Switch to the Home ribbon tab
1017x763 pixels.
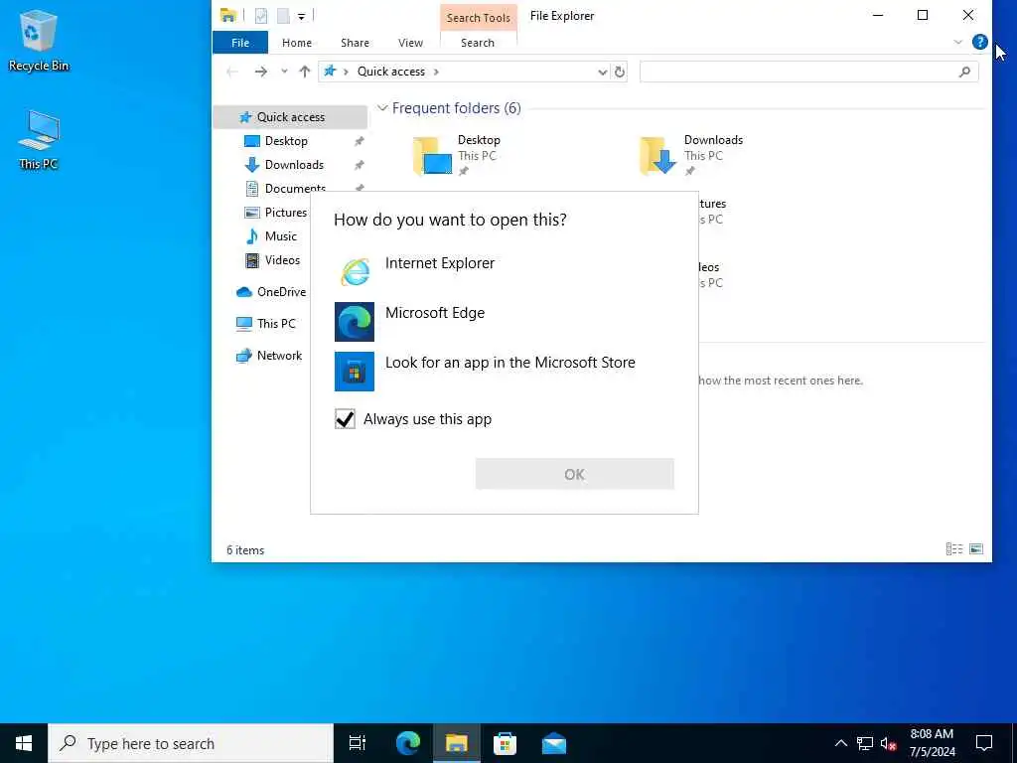297,43
